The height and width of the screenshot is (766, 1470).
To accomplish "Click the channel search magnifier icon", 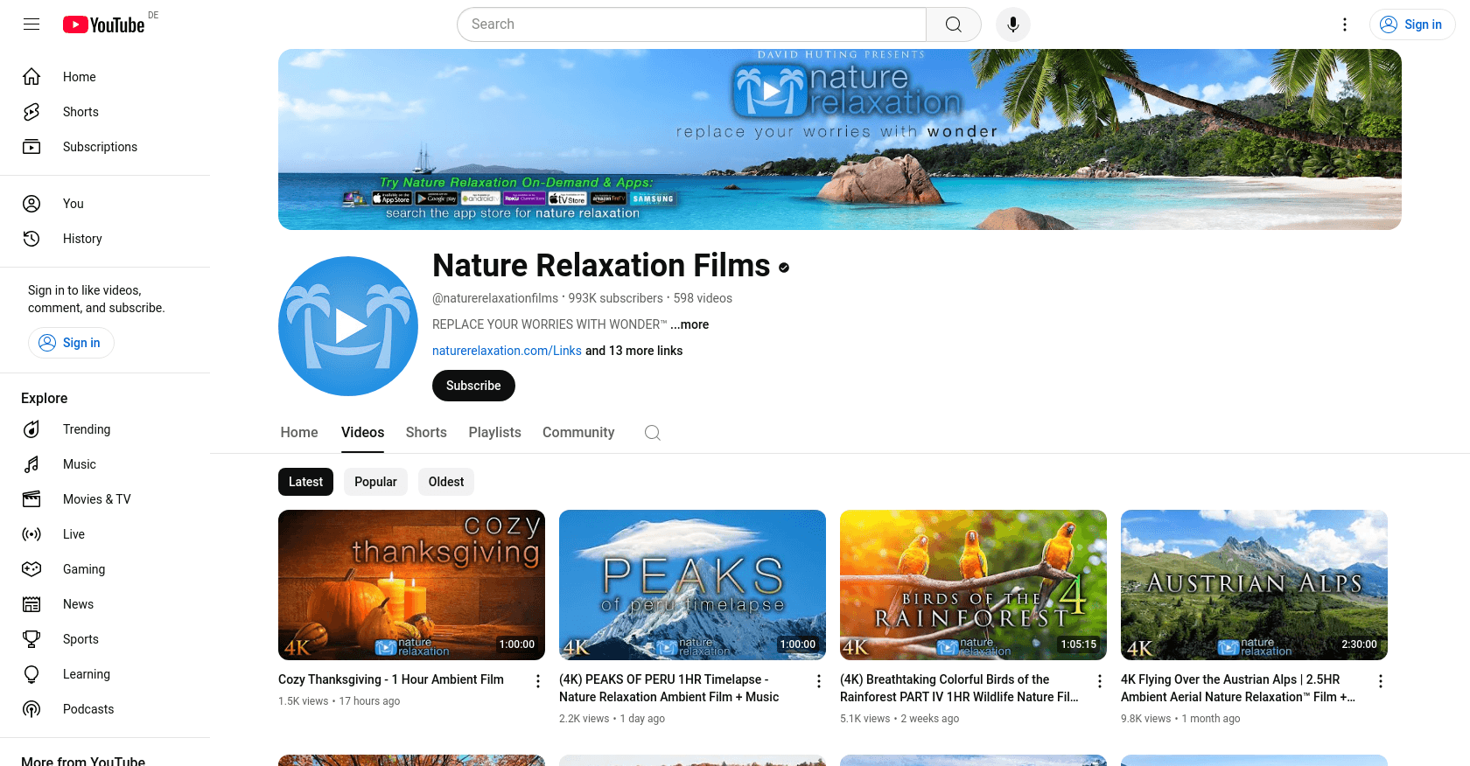I will click(652, 433).
